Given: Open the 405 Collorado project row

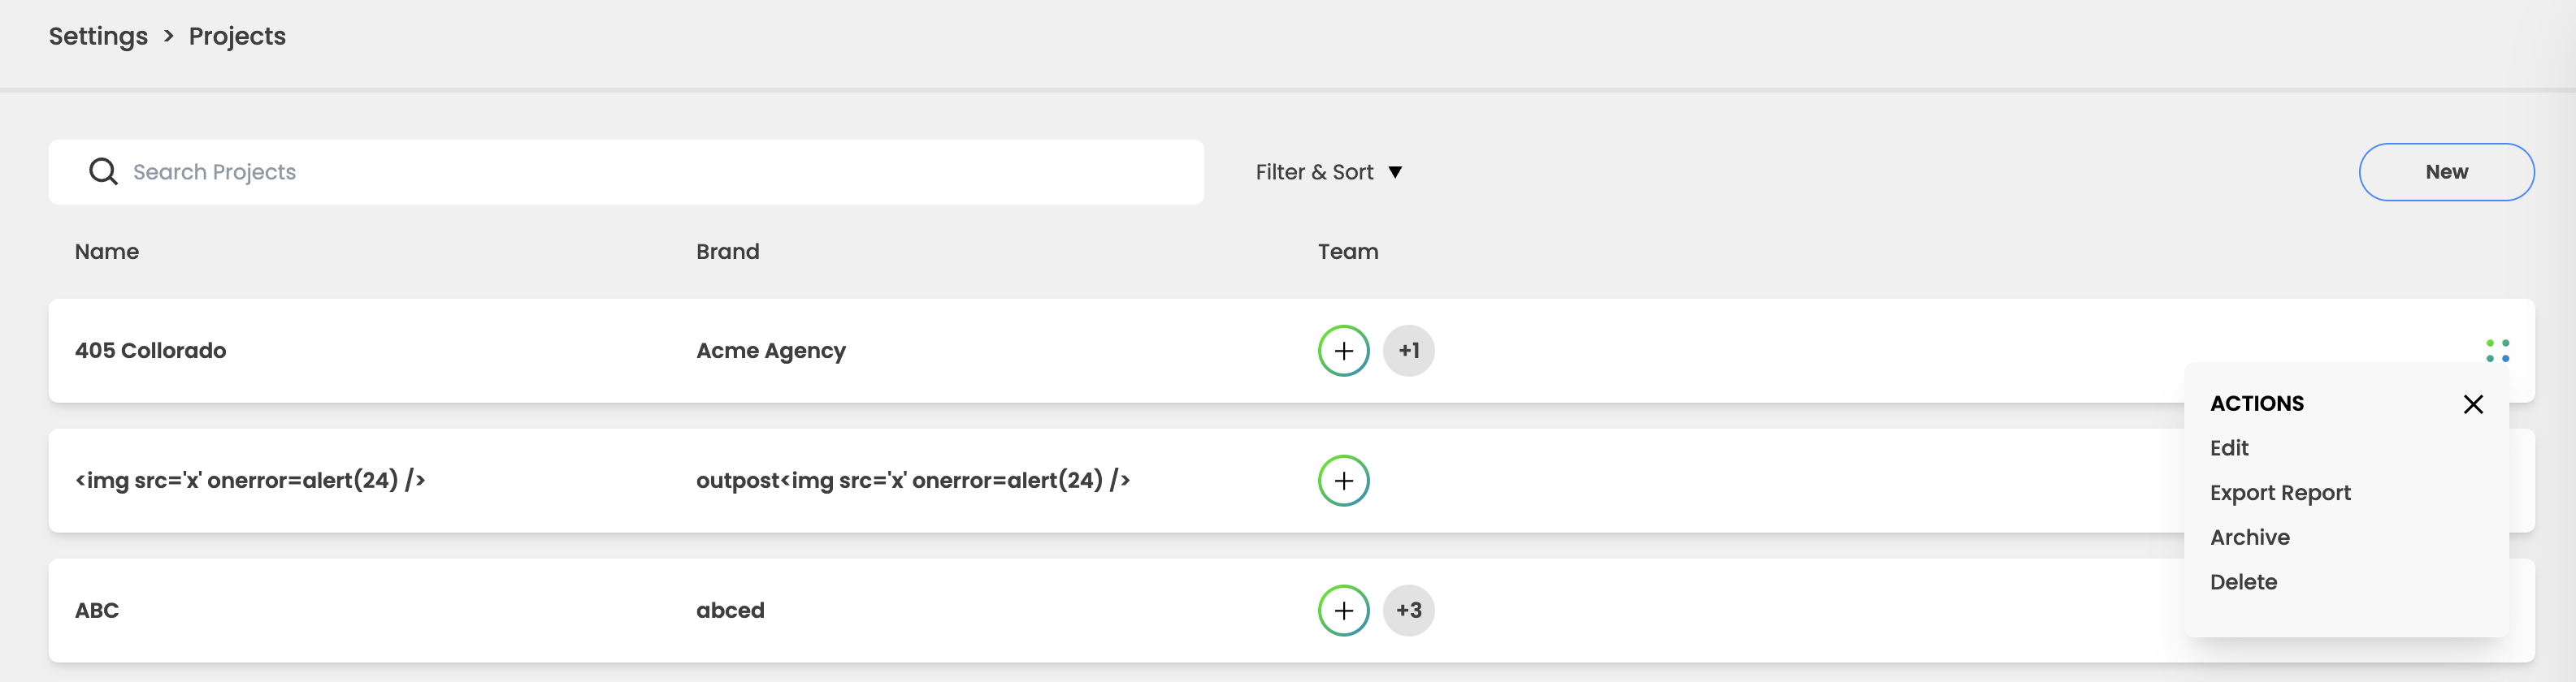Looking at the screenshot, I should (150, 351).
